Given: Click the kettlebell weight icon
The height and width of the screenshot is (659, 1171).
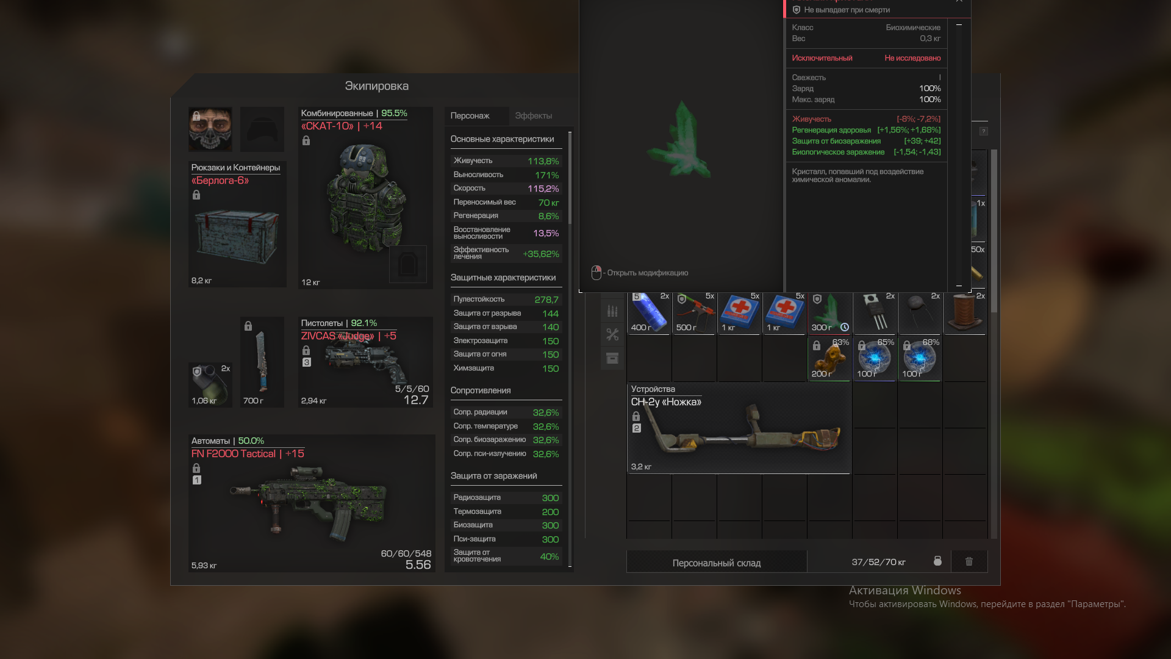Looking at the screenshot, I should point(937,561).
